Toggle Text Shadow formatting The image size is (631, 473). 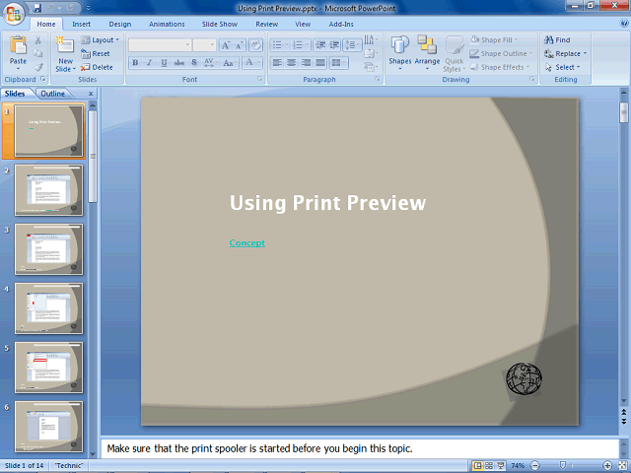[194, 63]
